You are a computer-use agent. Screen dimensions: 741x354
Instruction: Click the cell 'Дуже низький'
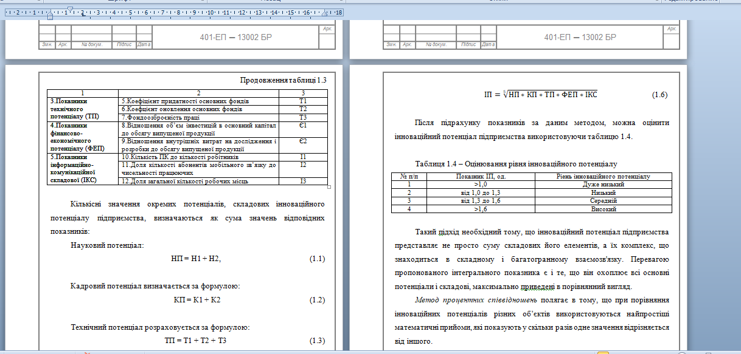(604, 184)
